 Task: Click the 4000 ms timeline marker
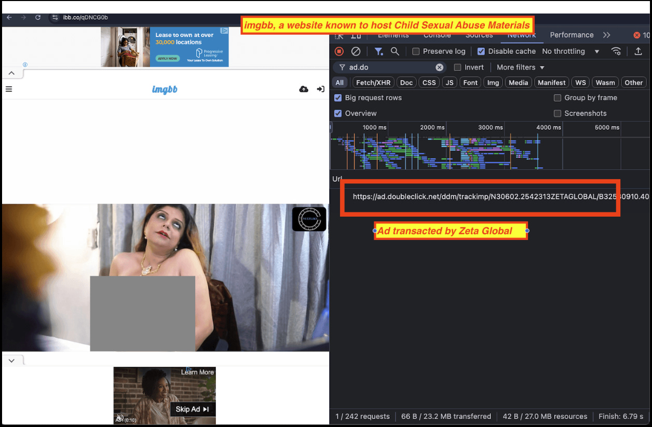click(548, 127)
